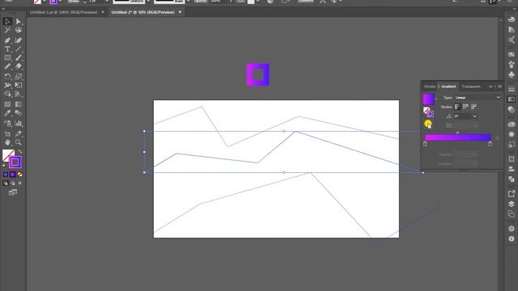Switch to Untitled-2 document tab
The width and height of the screenshot is (518, 291).
click(x=142, y=12)
